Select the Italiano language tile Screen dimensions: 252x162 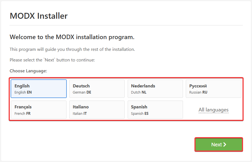(x=97, y=109)
